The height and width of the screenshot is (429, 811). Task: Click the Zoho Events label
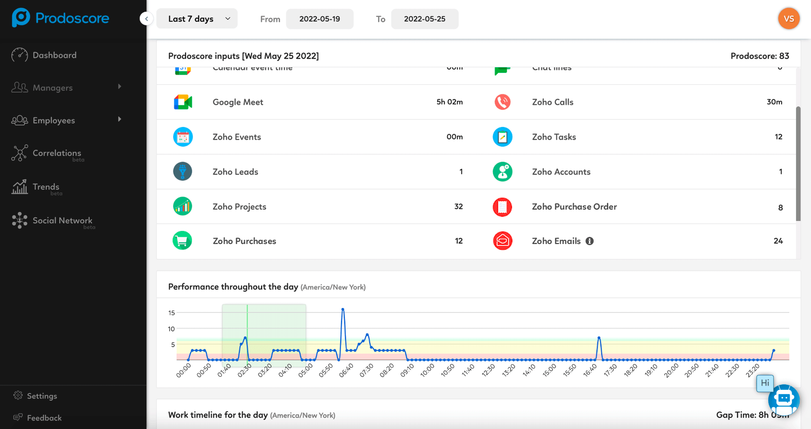[x=236, y=137]
